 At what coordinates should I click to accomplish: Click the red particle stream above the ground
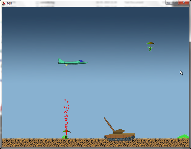click(66, 115)
